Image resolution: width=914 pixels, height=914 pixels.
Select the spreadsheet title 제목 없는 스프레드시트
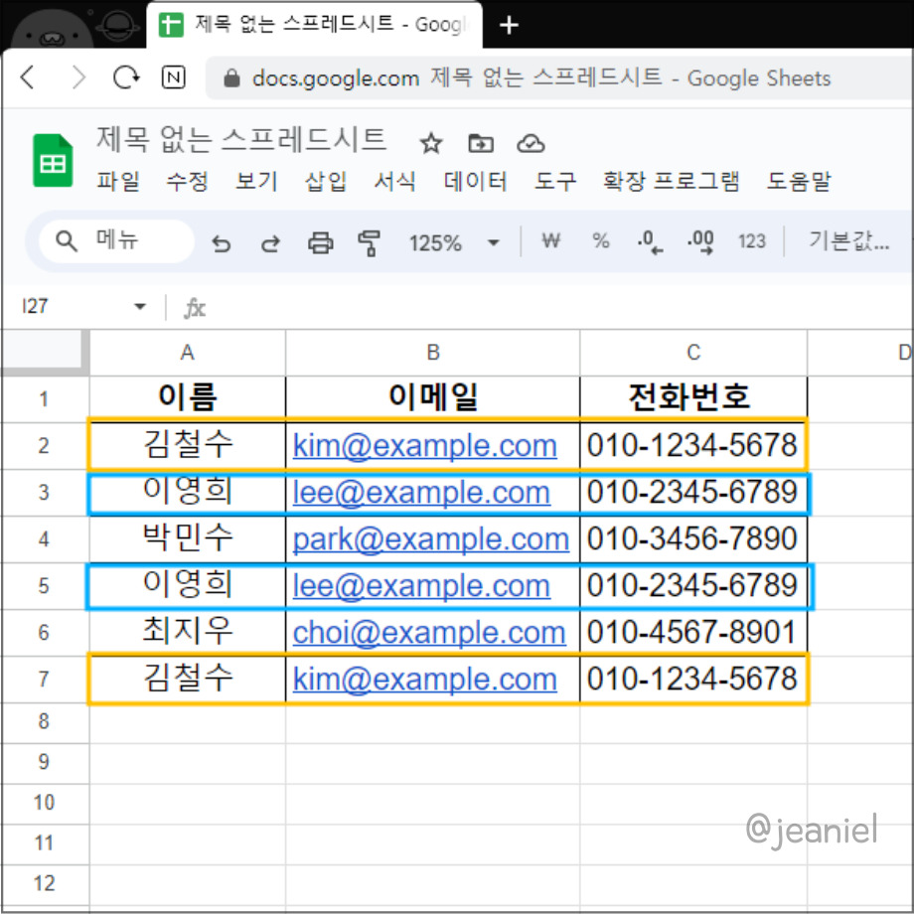241,140
